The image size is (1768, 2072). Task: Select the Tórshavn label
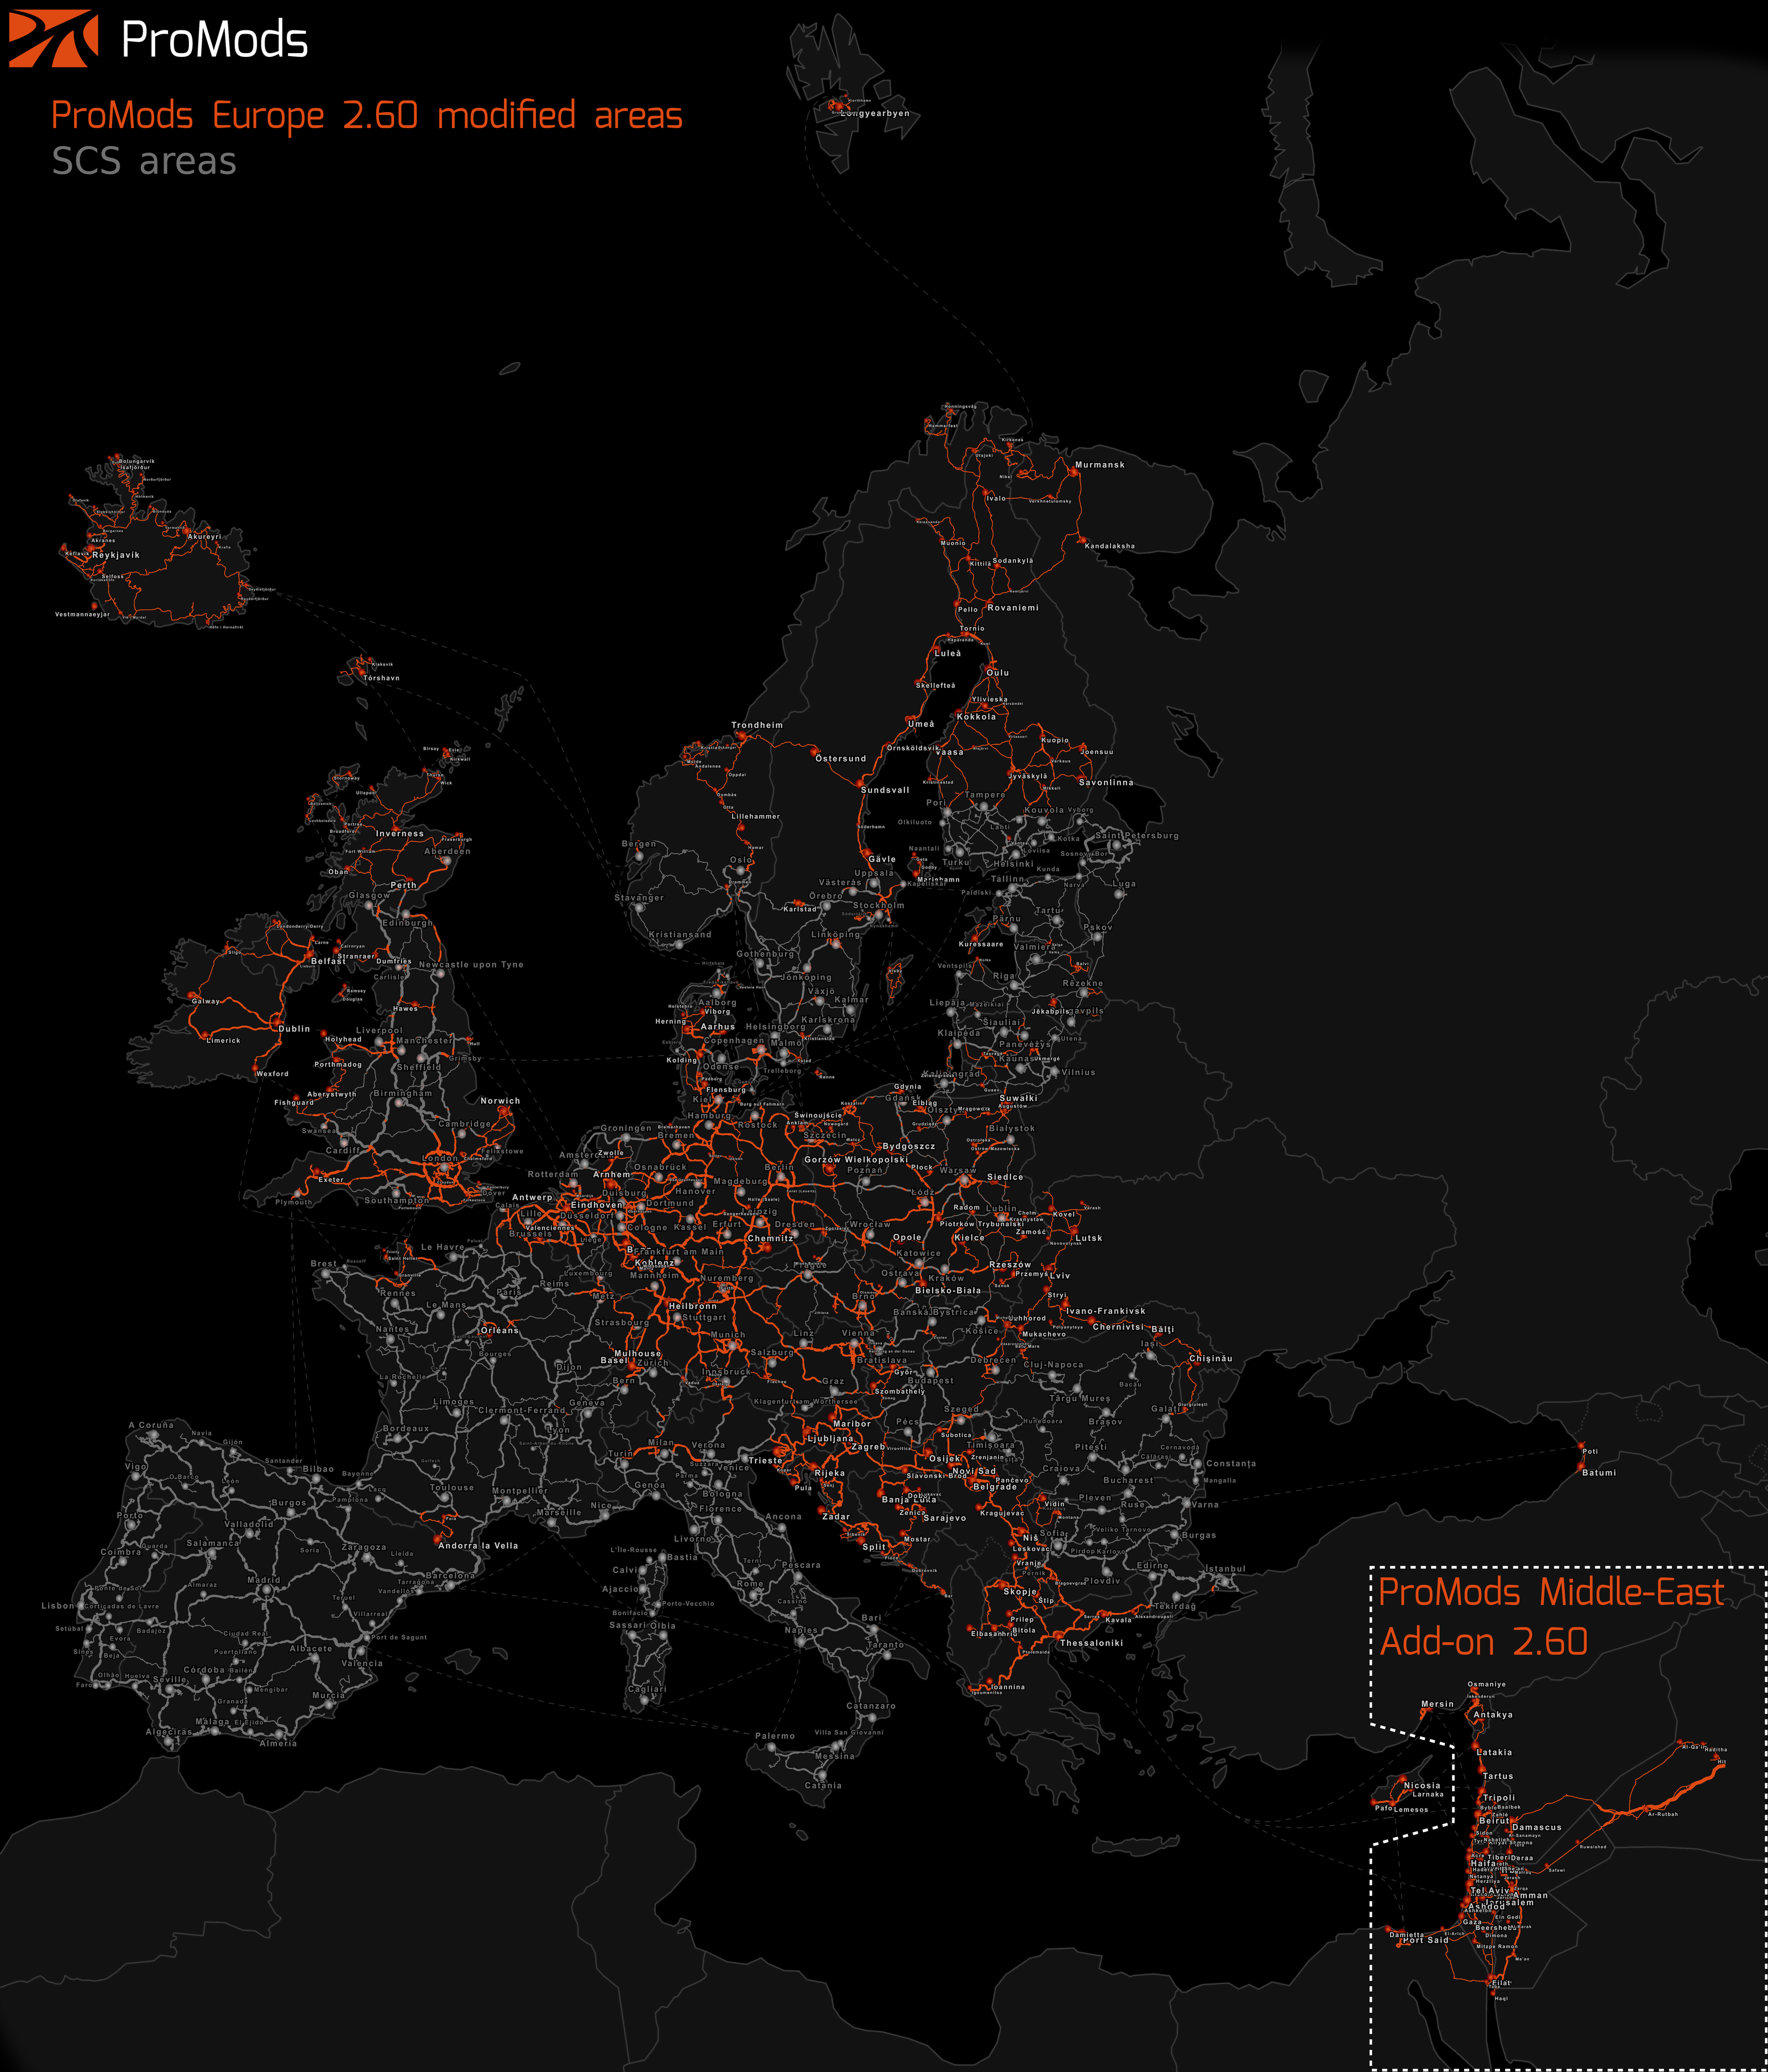tap(382, 678)
